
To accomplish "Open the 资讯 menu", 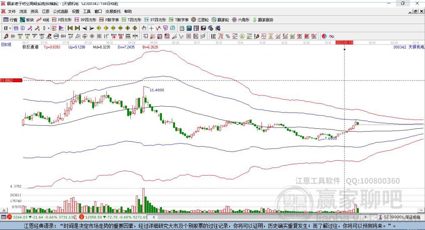I will point(34,11).
